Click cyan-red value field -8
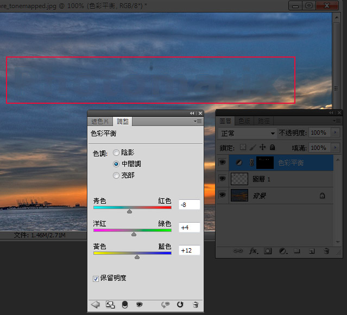The height and width of the screenshot is (315, 347). coord(189,205)
